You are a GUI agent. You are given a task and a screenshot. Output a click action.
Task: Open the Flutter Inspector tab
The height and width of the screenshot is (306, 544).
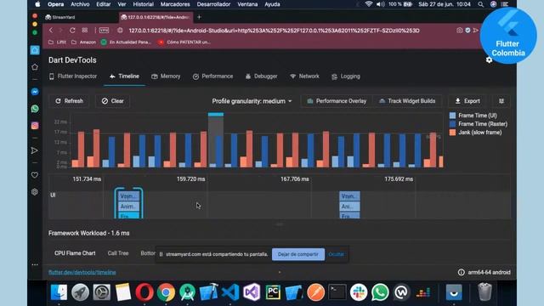[73, 76]
